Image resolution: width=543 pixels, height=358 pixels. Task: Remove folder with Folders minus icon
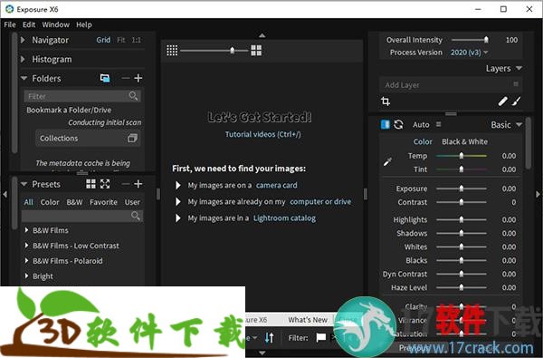126,78
